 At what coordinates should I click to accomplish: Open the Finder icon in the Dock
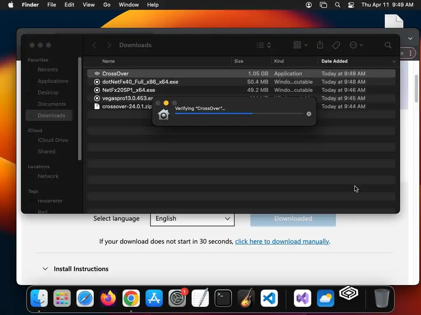39,298
